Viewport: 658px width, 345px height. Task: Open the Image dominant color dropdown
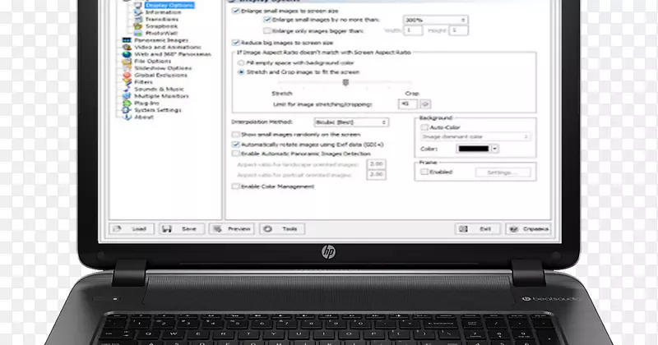tap(475, 136)
